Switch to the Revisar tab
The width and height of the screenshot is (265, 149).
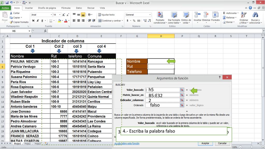click(91, 8)
